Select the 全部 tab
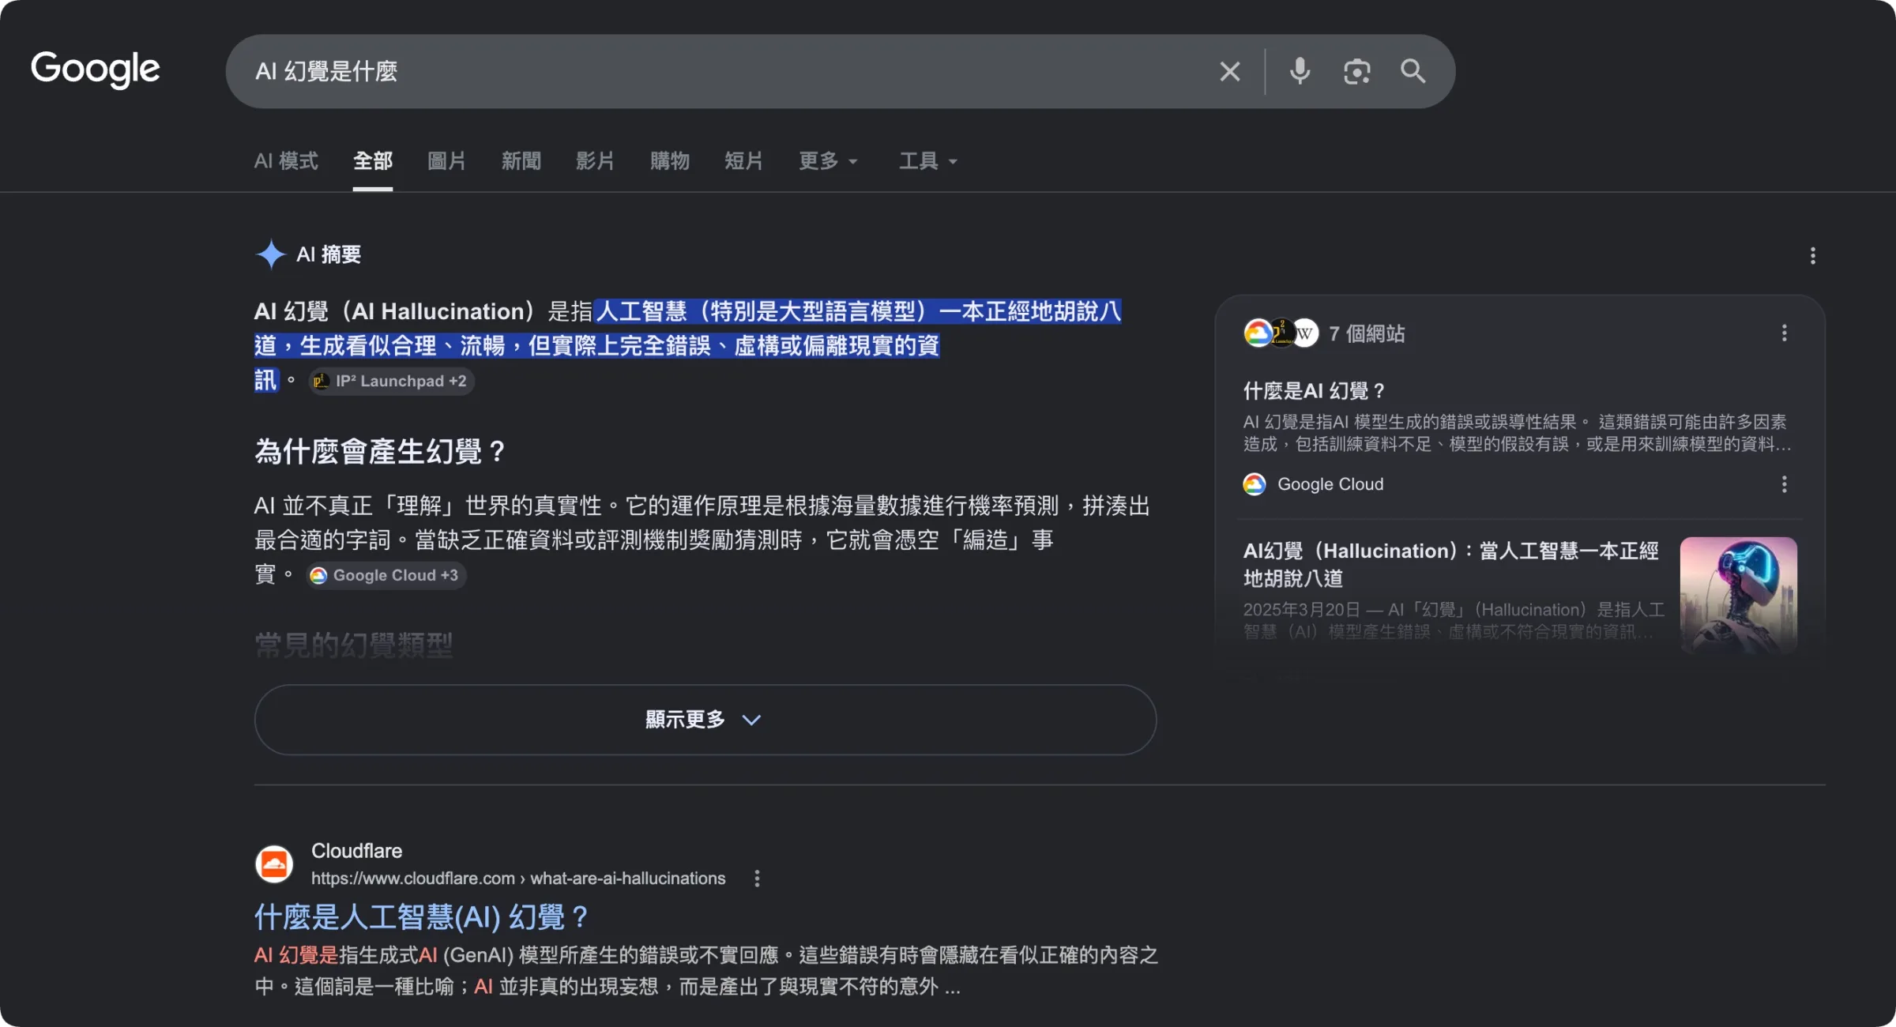1896x1027 pixels. coord(373,161)
